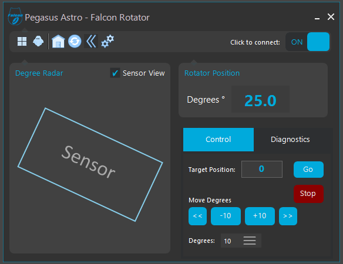Select the Control tab
Viewport: 343px width, 264px height.
(x=218, y=140)
